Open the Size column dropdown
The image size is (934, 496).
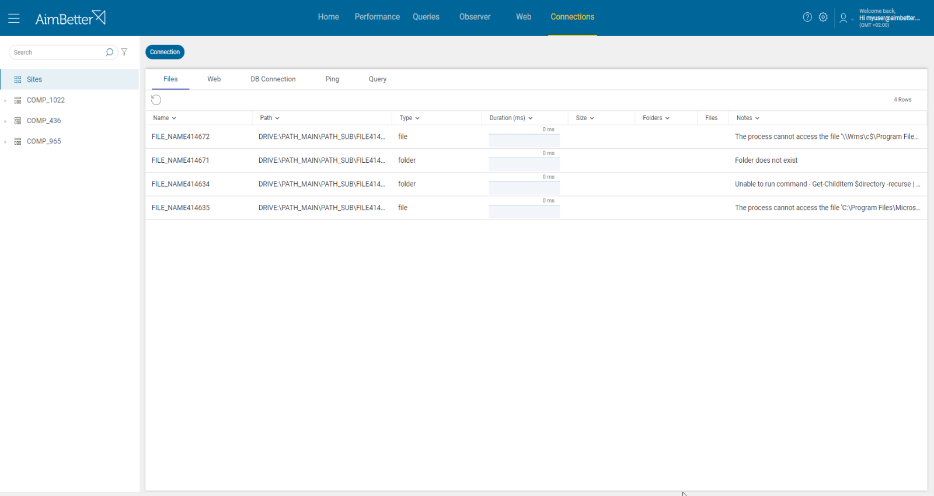(592, 118)
